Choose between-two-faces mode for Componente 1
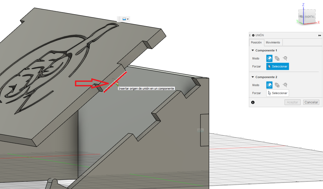 coord(277,58)
